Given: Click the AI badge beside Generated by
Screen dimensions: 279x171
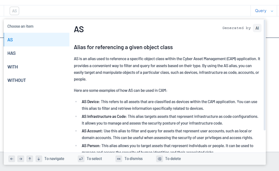Looking at the screenshot, I should point(257,28).
